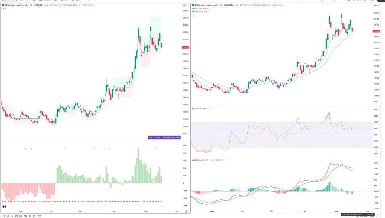Click the ARM logo in left chart title
Screen dimensions: 385x218
click(x=3, y=5)
